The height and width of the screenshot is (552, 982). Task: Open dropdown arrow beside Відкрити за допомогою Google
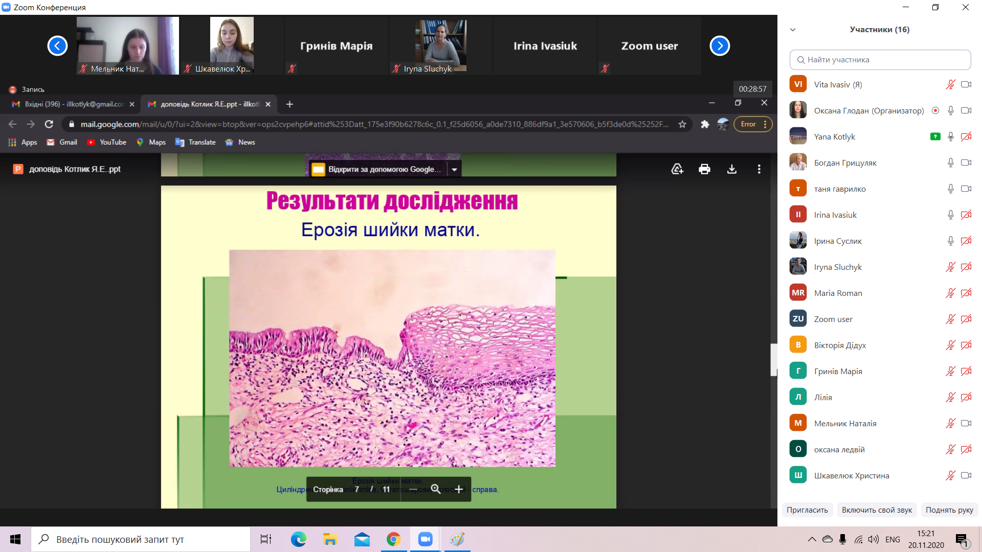click(x=454, y=169)
